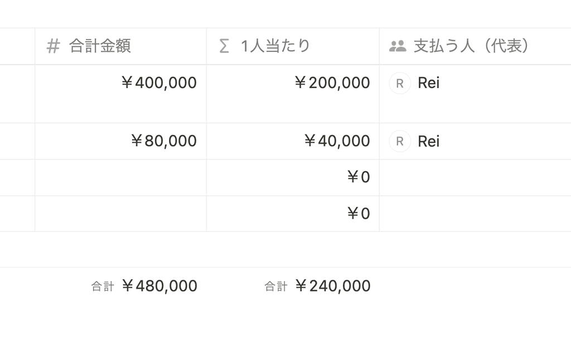
Task: Select the empty 合計金額 cell in third row
Action: pos(120,178)
